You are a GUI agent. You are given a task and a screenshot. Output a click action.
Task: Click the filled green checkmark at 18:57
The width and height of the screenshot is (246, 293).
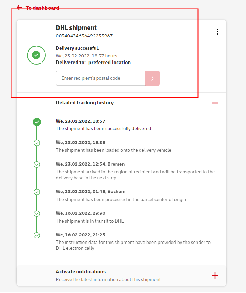coord(37,122)
